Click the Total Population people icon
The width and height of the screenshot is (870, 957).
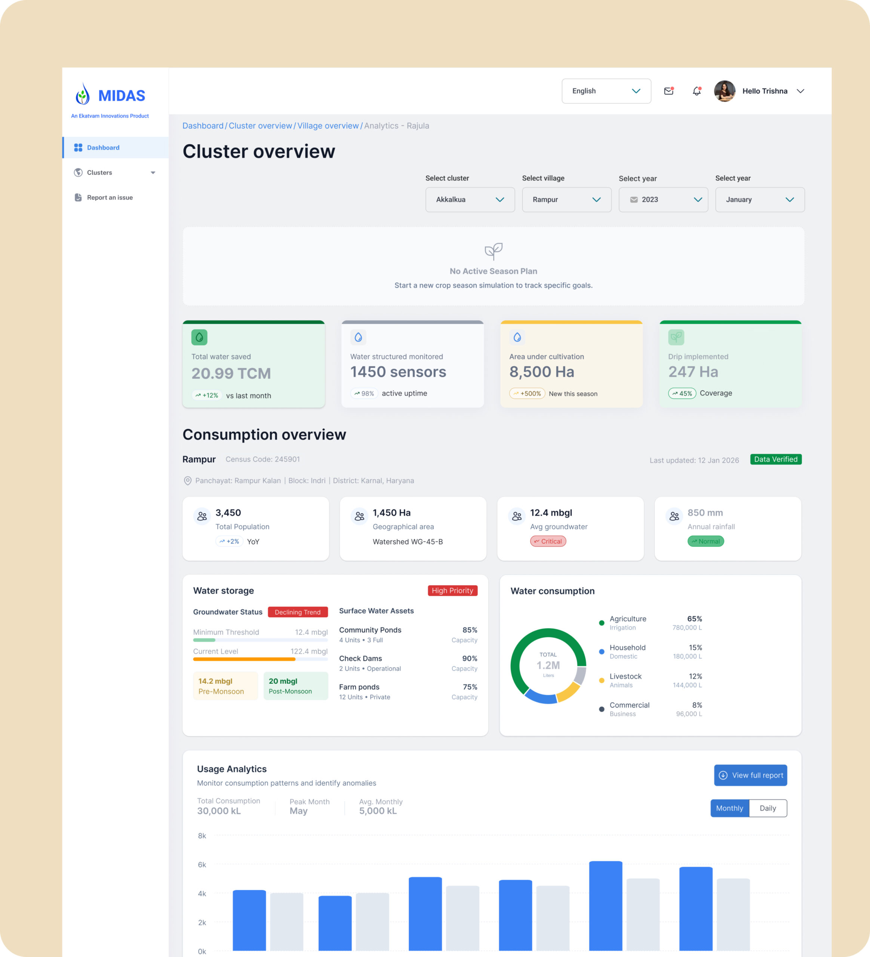point(202,516)
